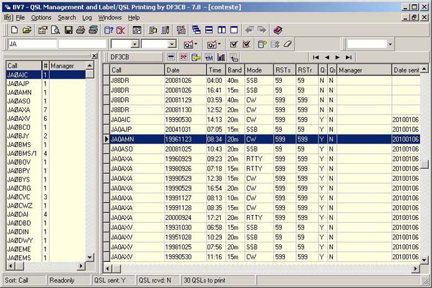
Task: Open the Windows menu
Action: pyautogui.click(x=110, y=17)
